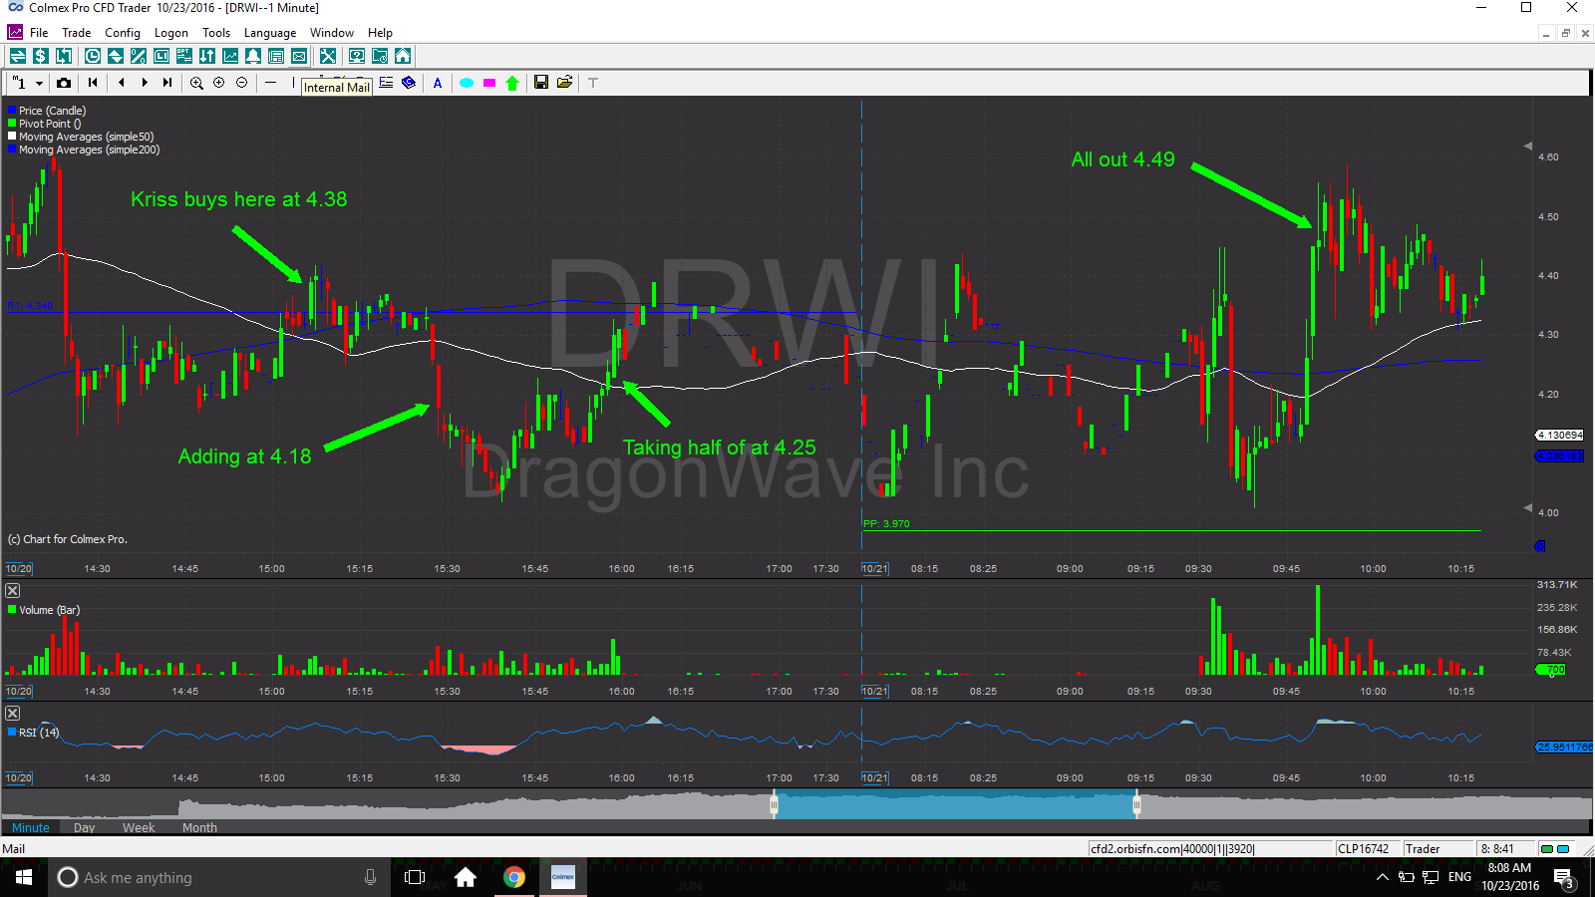Click the blue book icon in chart toolbar
This screenshot has width=1595, height=897.
(x=409, y=83)
